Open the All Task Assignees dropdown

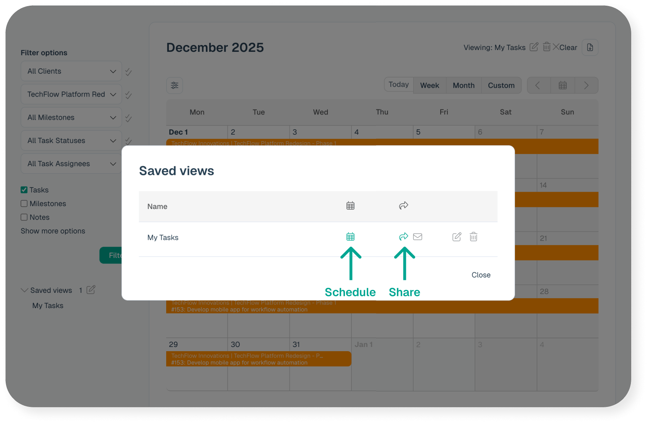click(71, 164)
